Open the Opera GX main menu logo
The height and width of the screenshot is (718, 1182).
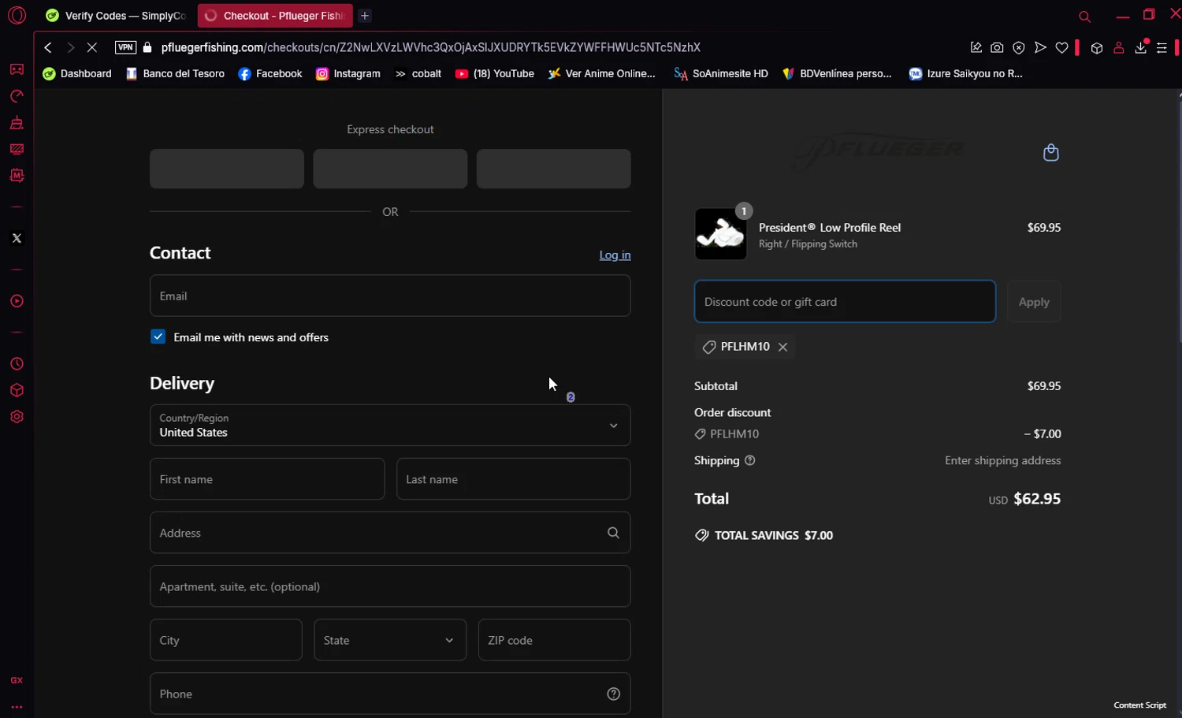tap(17, 15)
